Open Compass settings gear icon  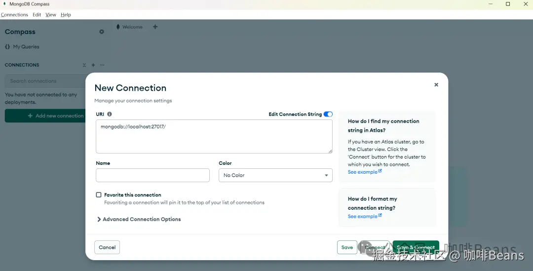[102, 32]
